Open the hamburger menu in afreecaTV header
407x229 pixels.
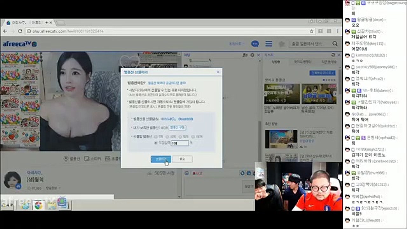(x=269, y=44)
